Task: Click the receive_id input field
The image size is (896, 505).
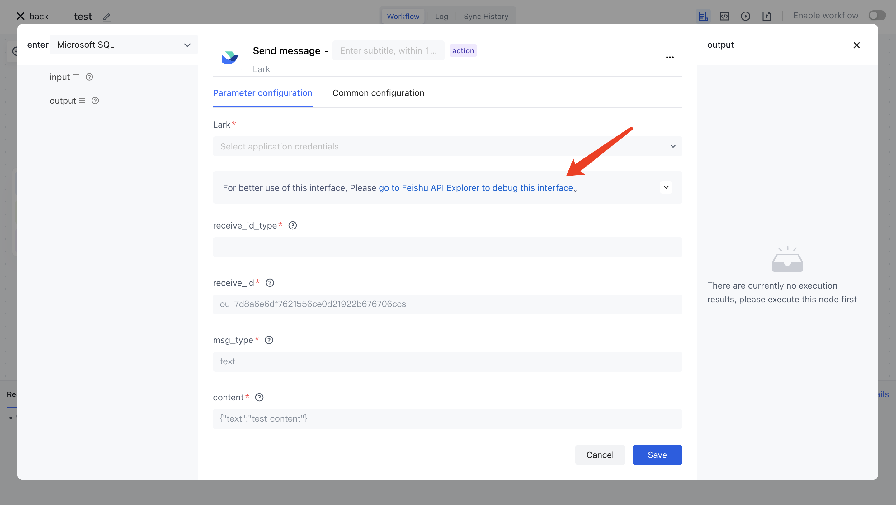Action: tap(447, 304)
